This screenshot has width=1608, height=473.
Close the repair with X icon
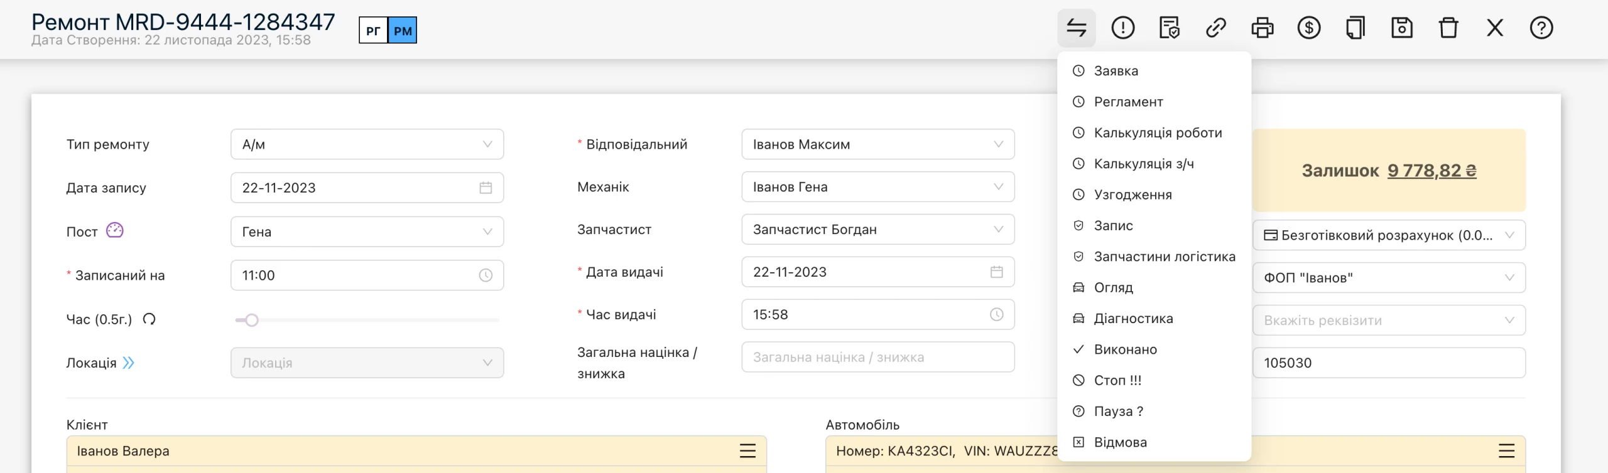pos(1494,28)
